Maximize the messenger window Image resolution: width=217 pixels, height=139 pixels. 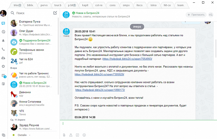(x=203, y=2)
